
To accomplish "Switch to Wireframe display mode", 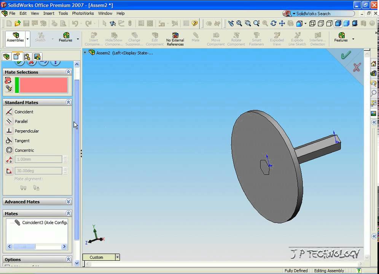I will coord(312,24).
